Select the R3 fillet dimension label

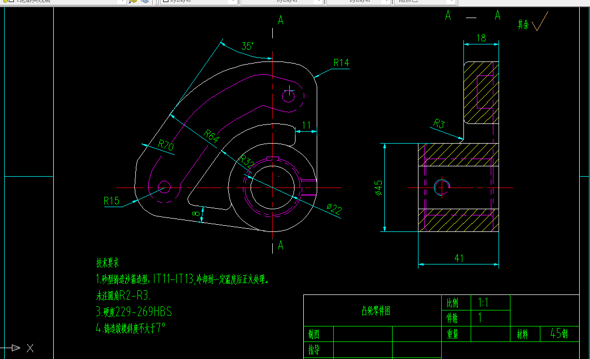point(439,123)
